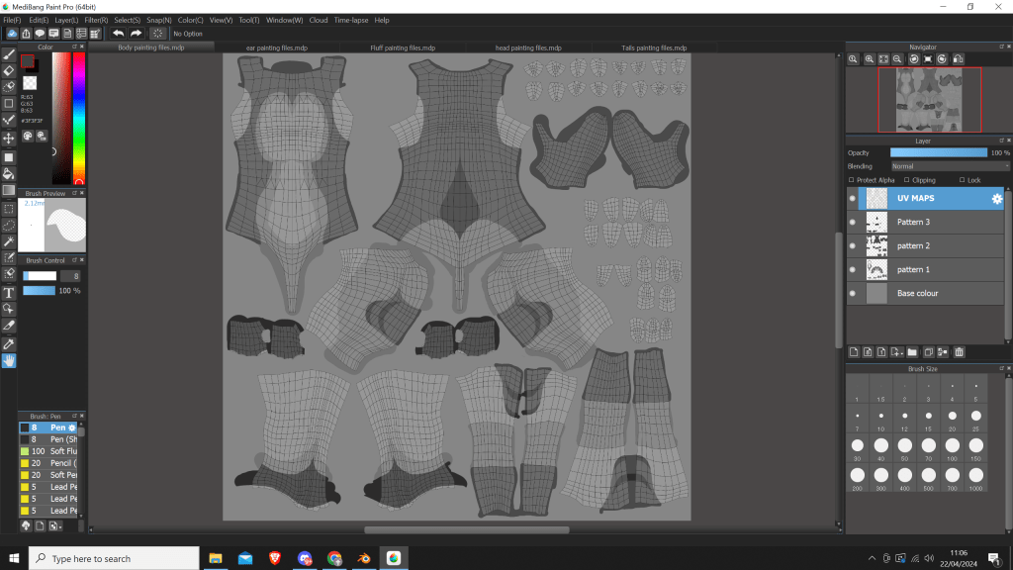Select the Brush tool in the toolbox
Image resolution: width=1013 pixels, height=570 pixels.
pos(9,54)
